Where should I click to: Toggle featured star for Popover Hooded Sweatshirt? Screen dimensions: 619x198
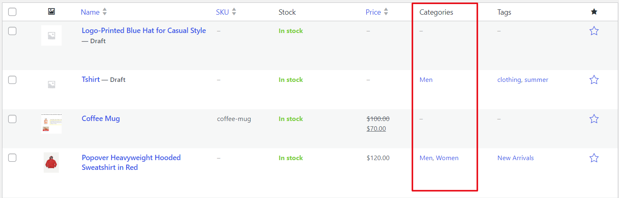pyautogui.click(x=594, y=158)
